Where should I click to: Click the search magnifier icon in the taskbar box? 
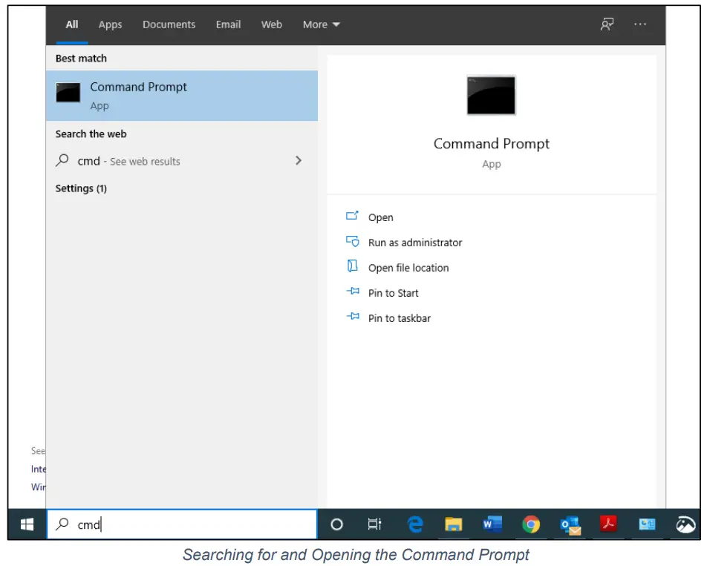tap(62, 524)
